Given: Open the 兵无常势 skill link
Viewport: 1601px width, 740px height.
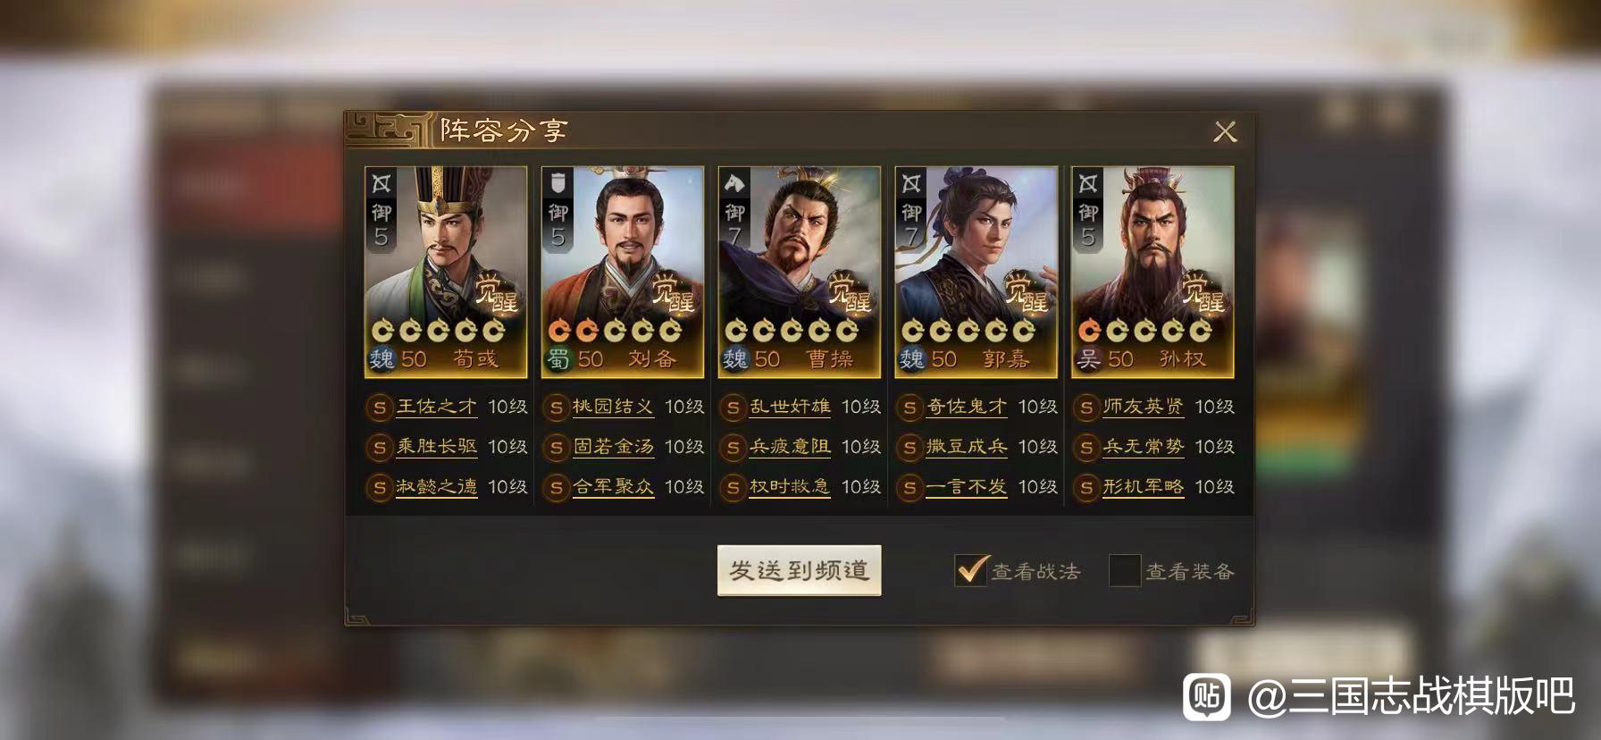Looking at the screenshot, I should pos(1143,447).
